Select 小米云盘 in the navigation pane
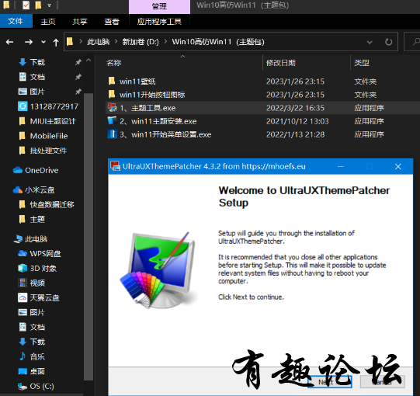The height and width of the screenshot is (396, 420). click(34, 189)
